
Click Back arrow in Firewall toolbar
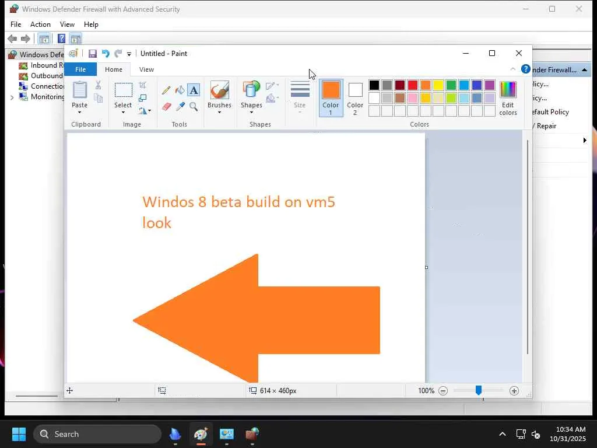(12, 39)
